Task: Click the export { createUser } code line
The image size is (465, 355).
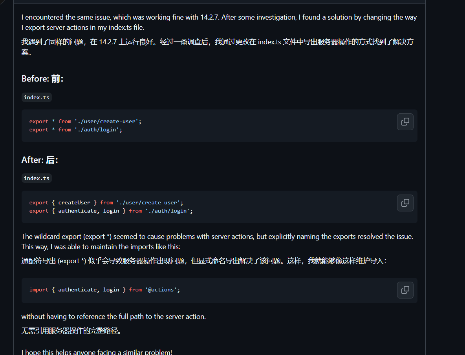Action: click(x=106, y=202)
